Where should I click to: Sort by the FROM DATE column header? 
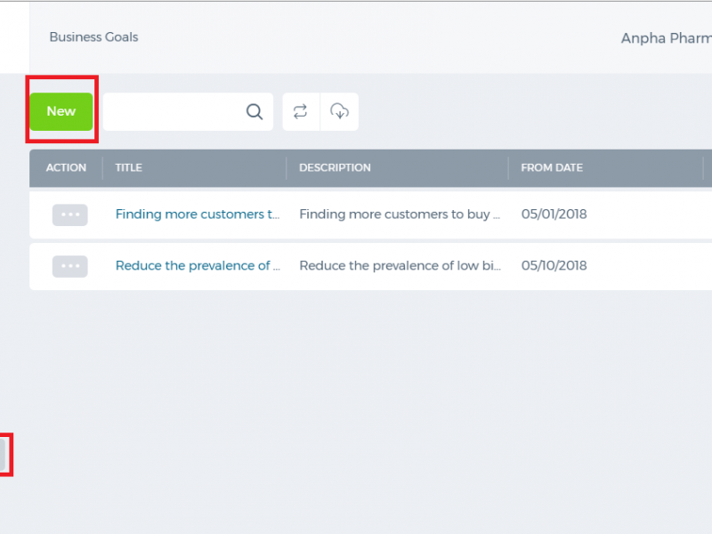(552, 167)
